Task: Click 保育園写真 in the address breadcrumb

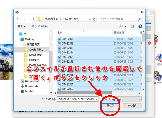Action: pos(52,19)
